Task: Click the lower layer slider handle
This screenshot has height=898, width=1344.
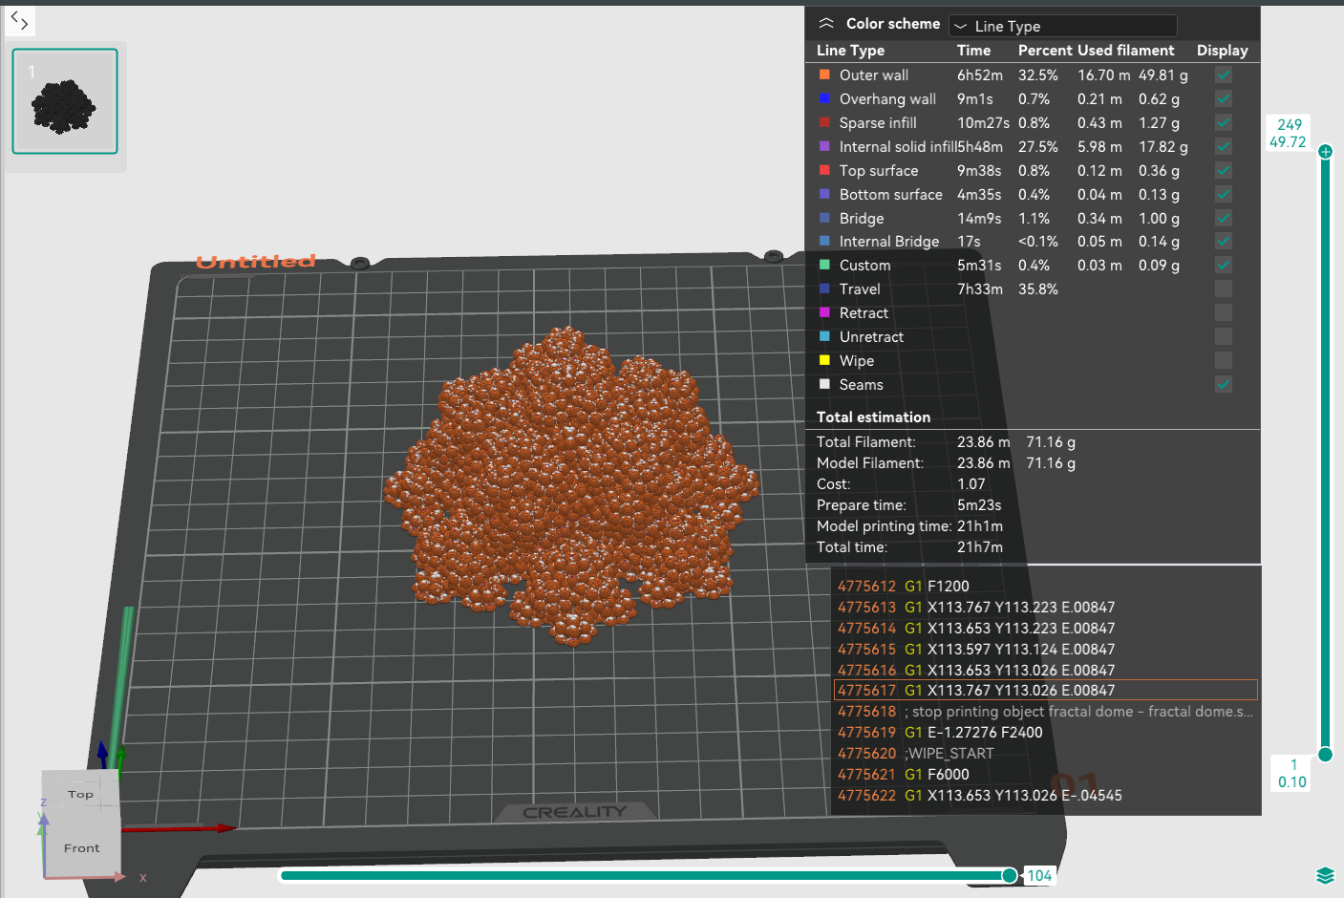Action: tap(1325, 755)
